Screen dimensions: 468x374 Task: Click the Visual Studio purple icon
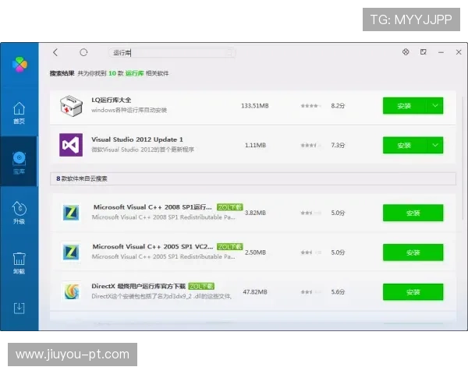(x=71, y=145)
